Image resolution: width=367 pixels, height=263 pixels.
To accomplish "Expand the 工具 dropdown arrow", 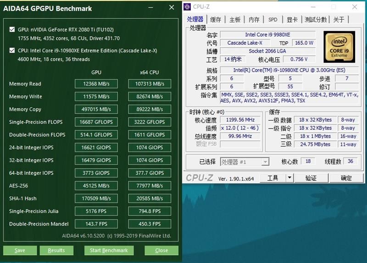I will click(x=289, y=178).
